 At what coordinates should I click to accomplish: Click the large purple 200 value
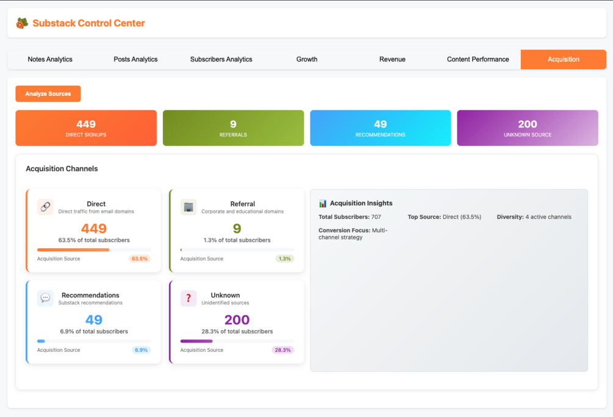click(237, 319)
